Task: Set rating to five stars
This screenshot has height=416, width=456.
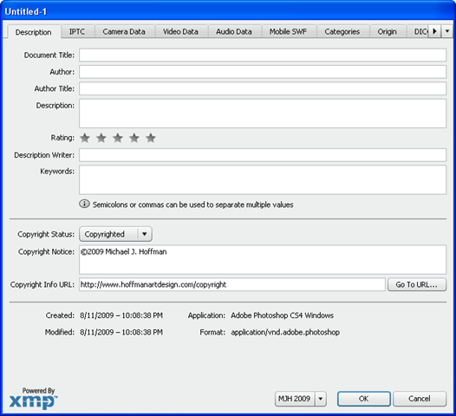Action: 151,138
